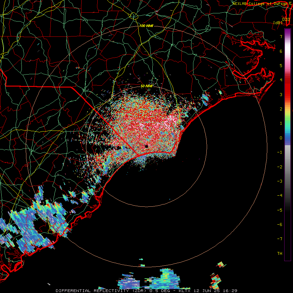Click the legend value -6 label
The width and height of the screenshot is (293, 293).
[x=280, y=225]
